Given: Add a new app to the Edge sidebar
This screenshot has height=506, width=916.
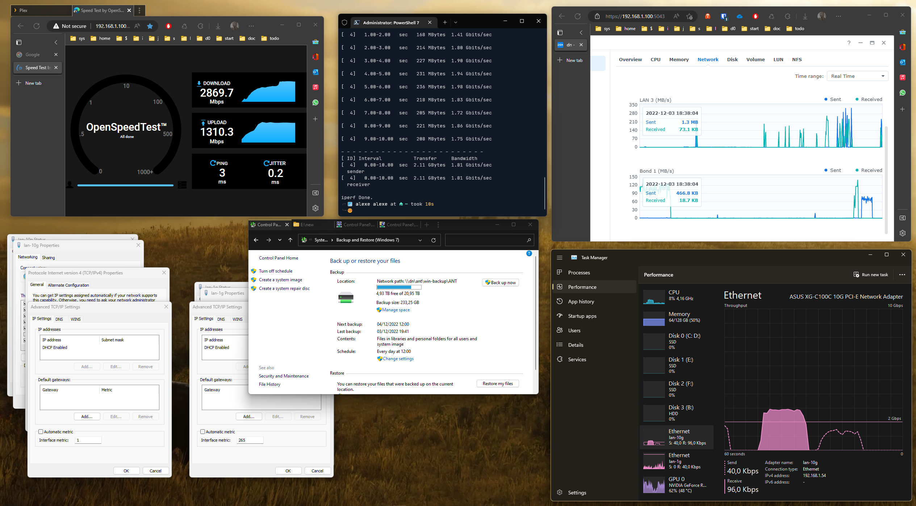Looking at the screenshot, I should [x=315, y=118].
